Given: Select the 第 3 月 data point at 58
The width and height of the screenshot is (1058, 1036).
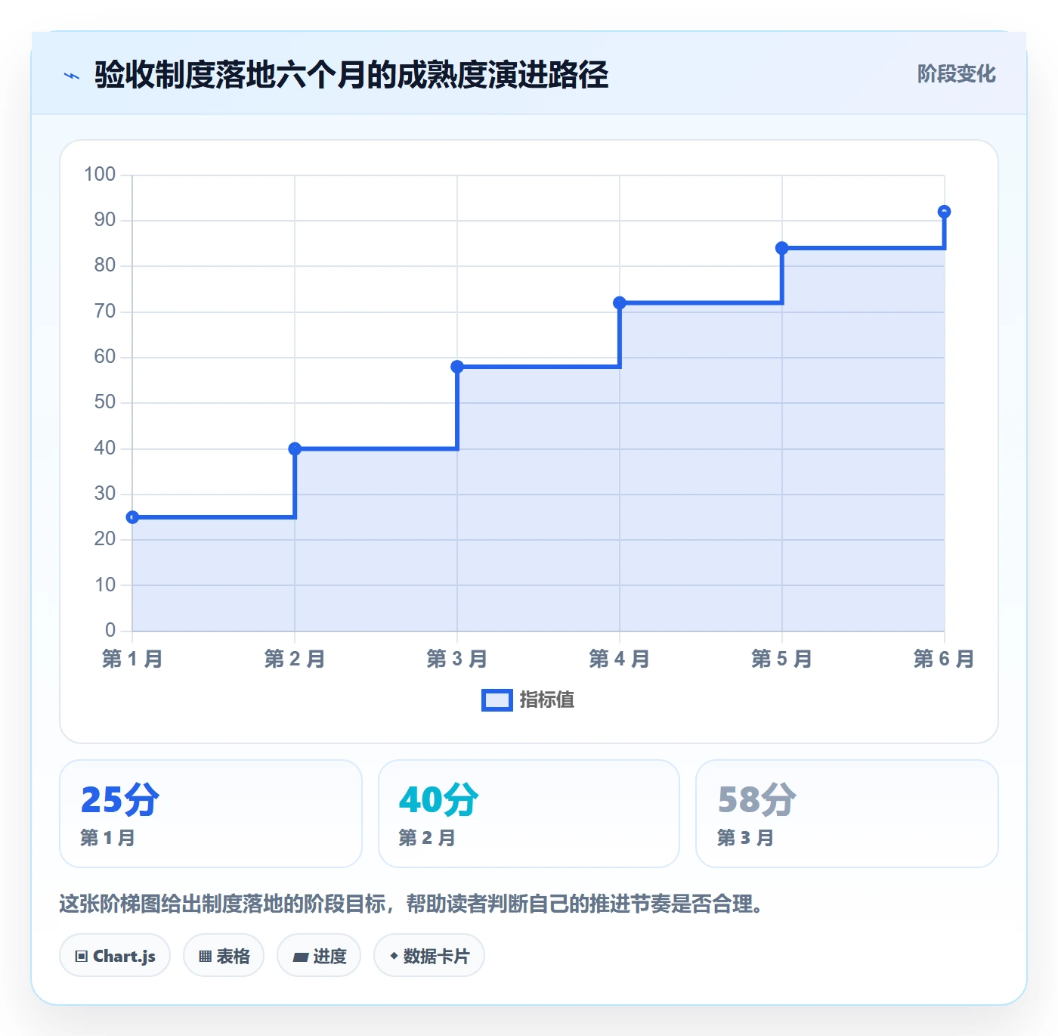Looking at the screenshot, I should (457, 367).
